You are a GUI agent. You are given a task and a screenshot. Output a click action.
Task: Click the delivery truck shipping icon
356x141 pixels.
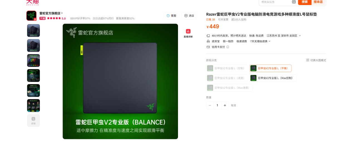tap(208, 36)
